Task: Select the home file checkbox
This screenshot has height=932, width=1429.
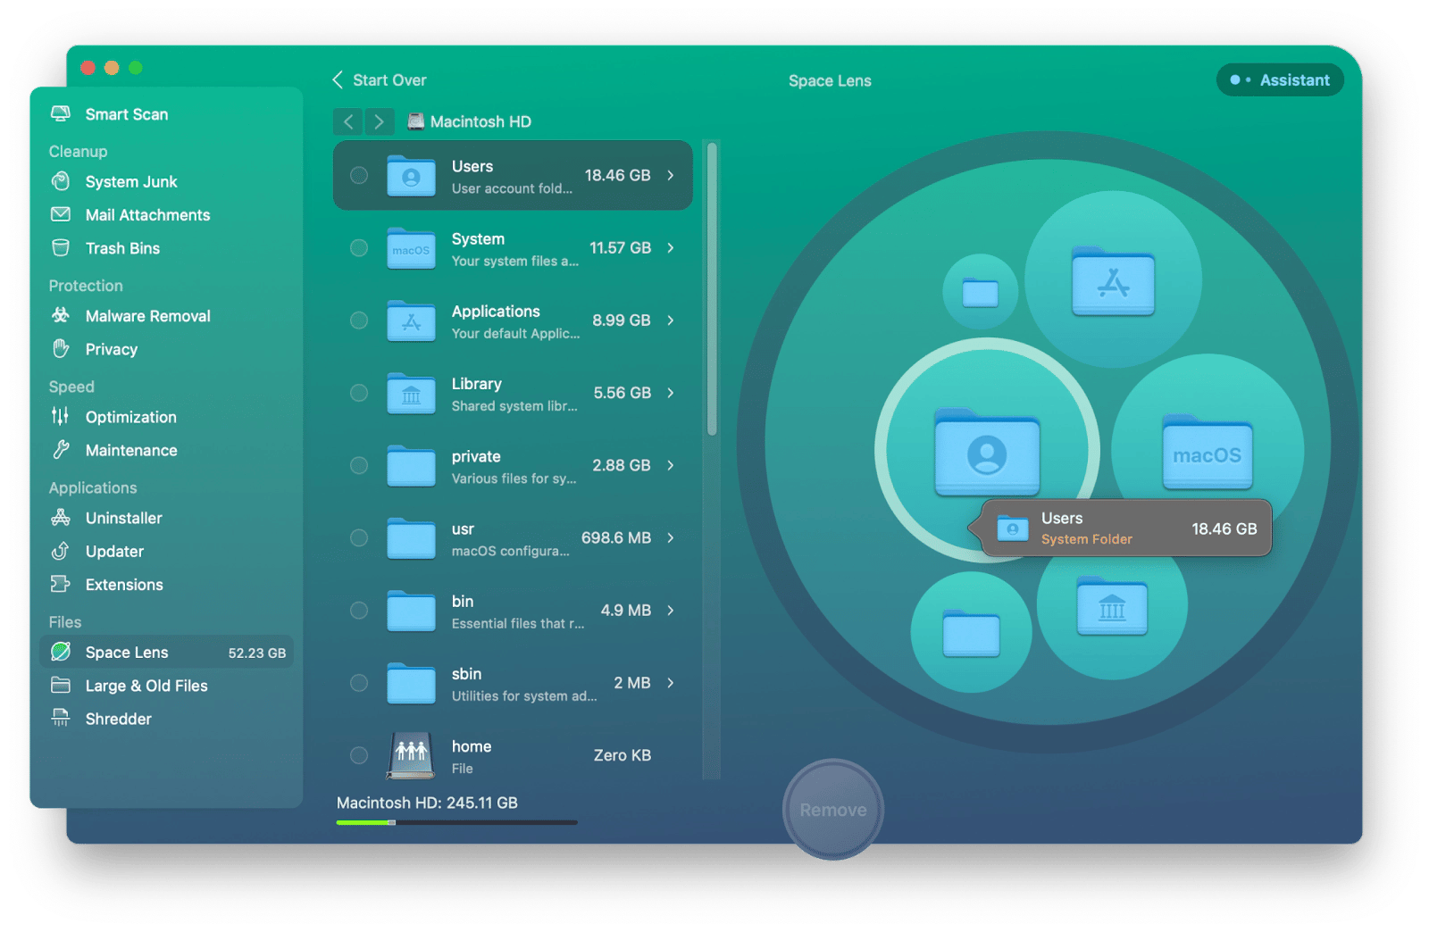Action: pyautogui.click(x=359, y=754)
